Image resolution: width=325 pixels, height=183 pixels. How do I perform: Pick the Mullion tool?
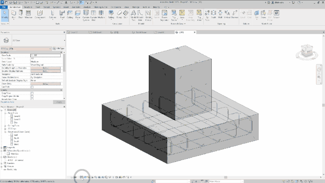click(x=101, y=14)
